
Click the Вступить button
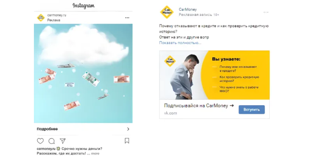coord(252,110)
